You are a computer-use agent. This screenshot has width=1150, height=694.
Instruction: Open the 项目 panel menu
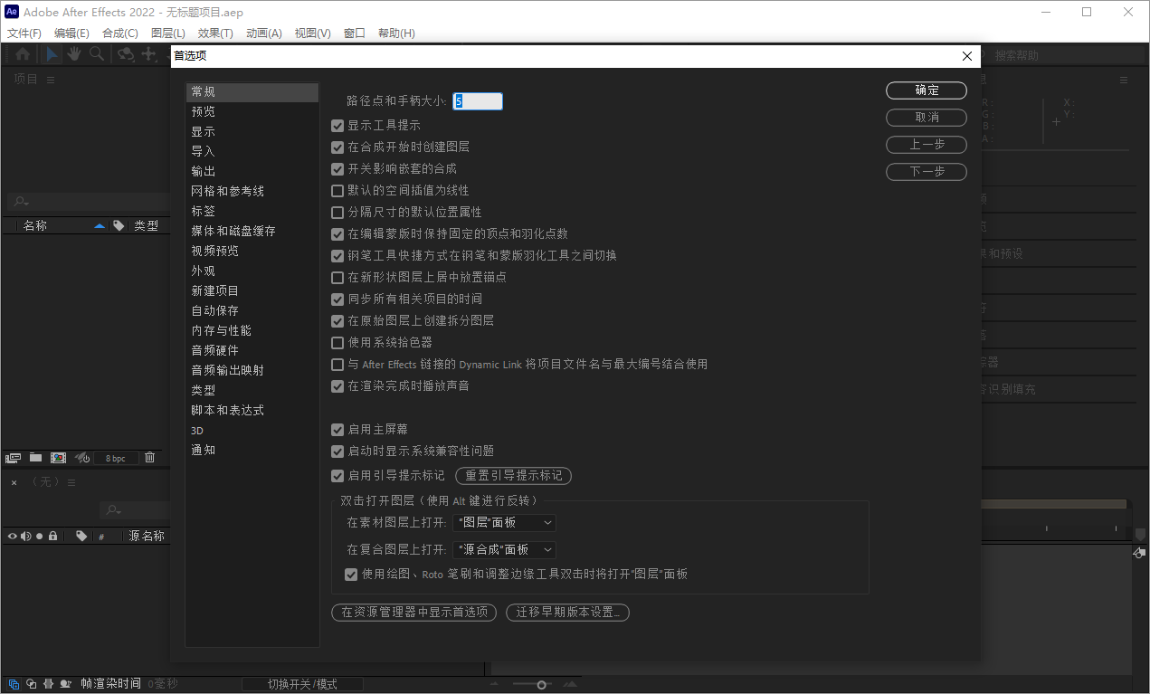[x=50, y=79]
